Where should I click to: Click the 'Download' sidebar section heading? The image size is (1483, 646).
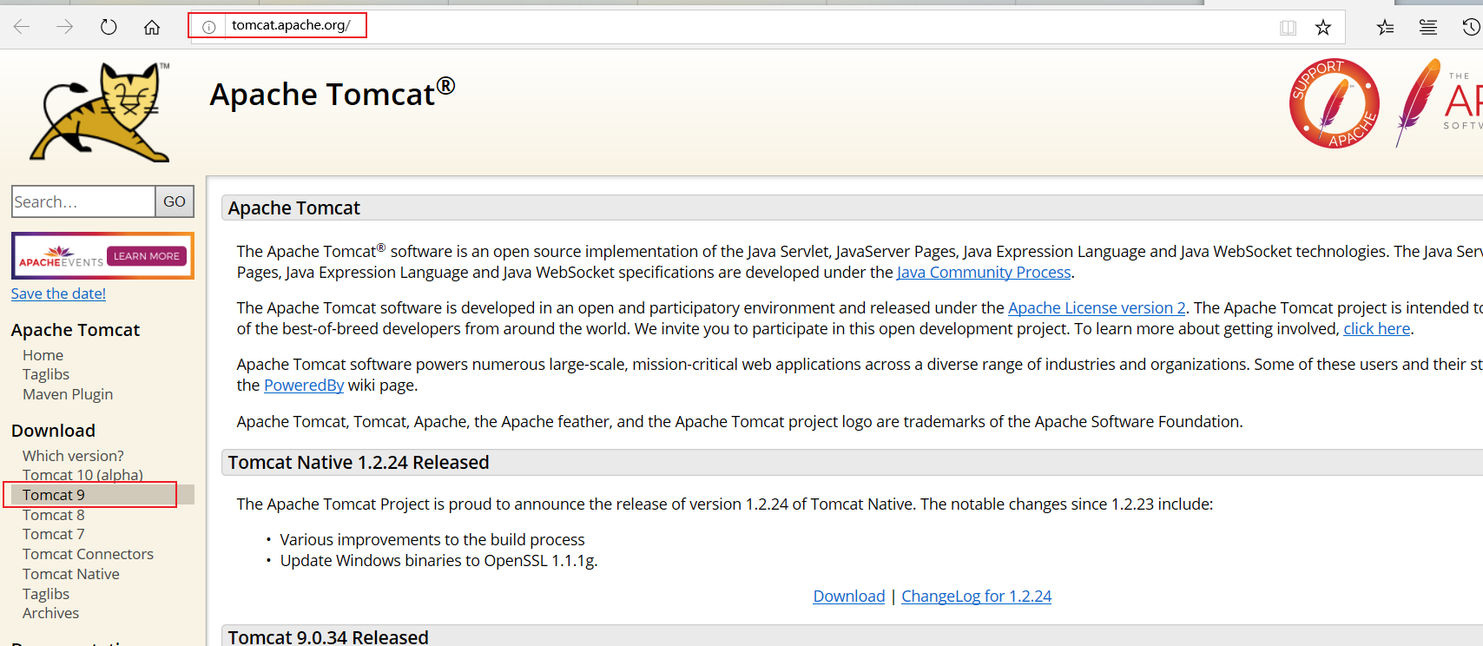coord(53,431)
